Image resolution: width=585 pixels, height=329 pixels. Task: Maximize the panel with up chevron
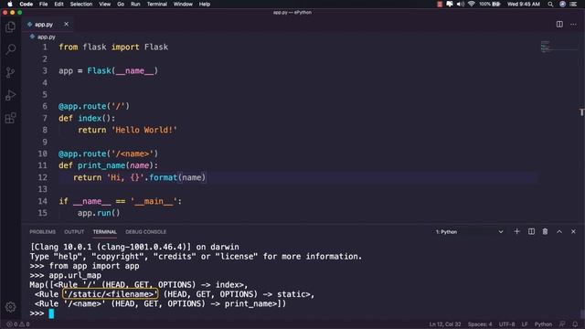pos(559,231)
